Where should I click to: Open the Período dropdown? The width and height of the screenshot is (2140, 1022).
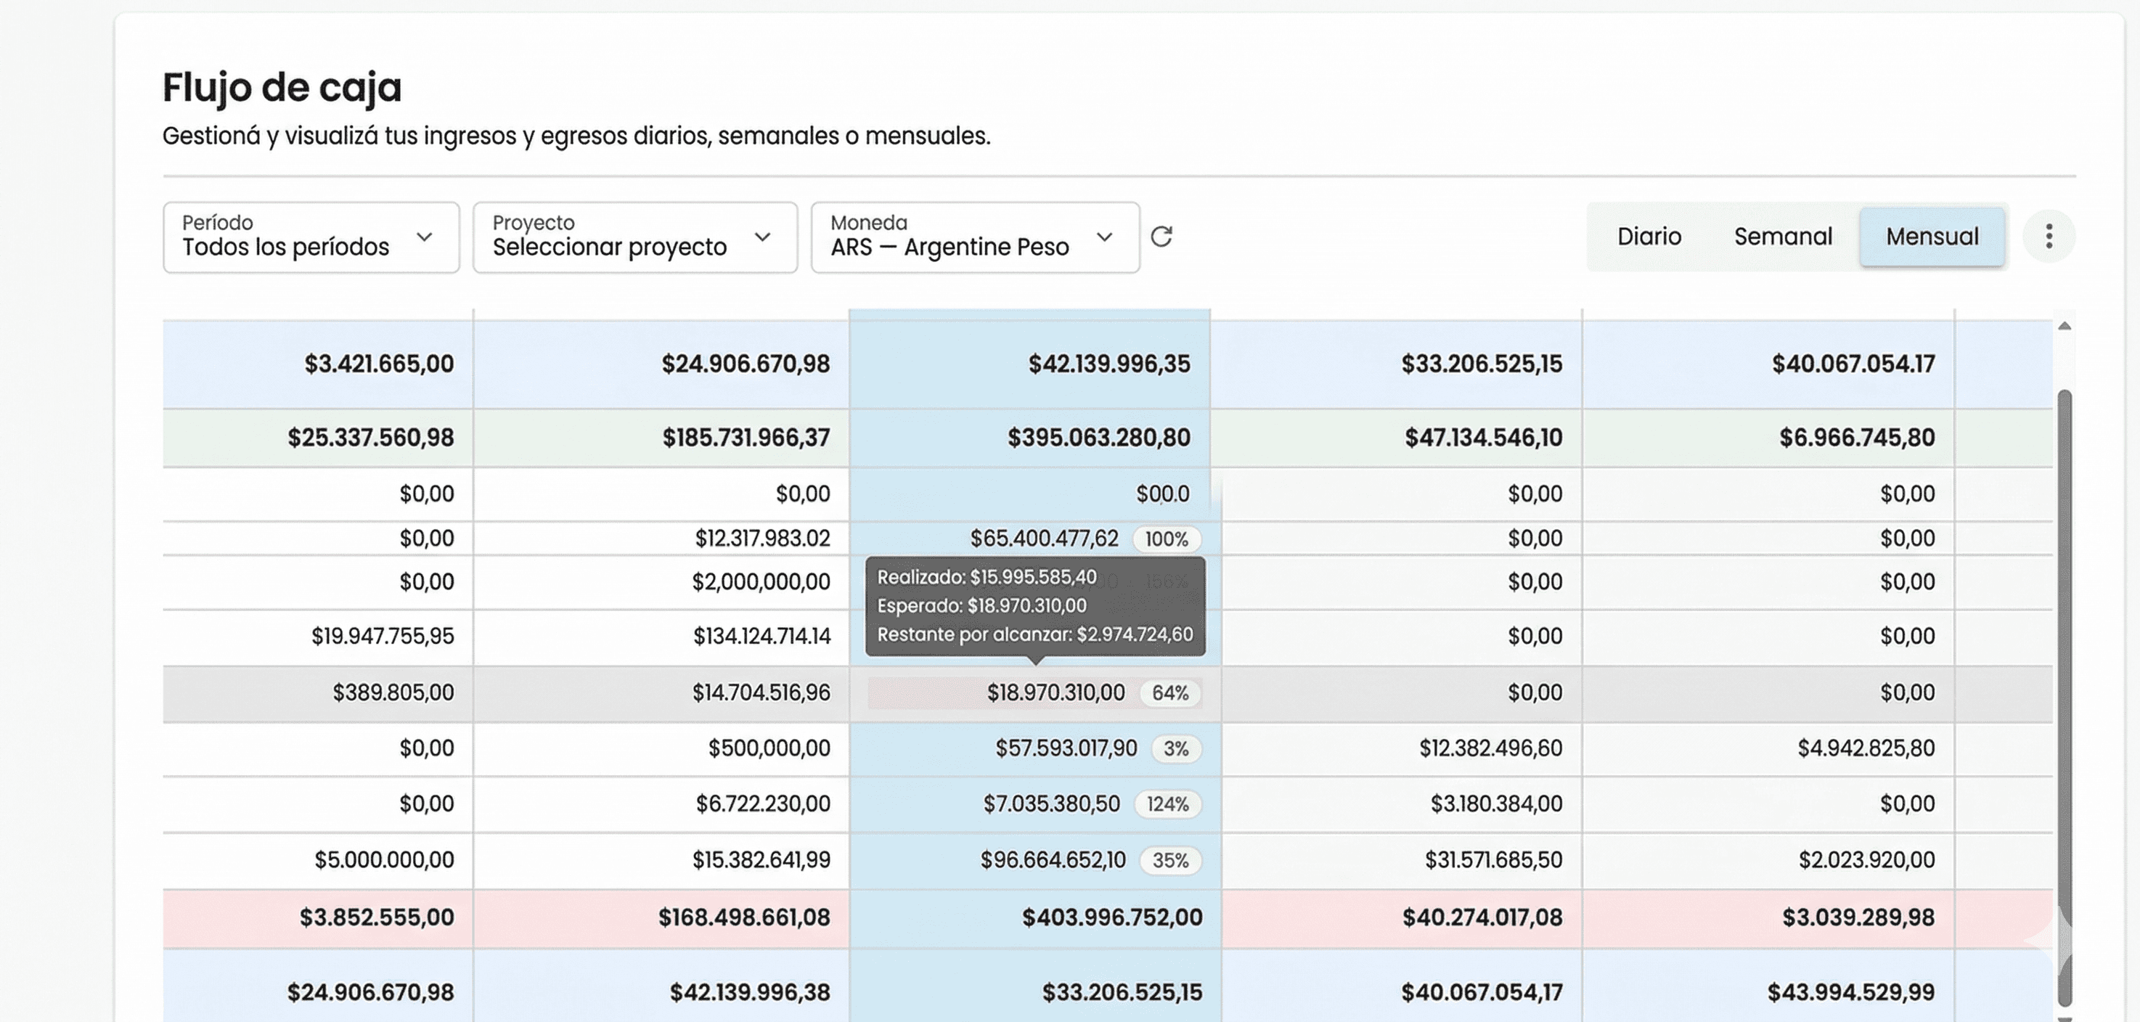point(311,237)
